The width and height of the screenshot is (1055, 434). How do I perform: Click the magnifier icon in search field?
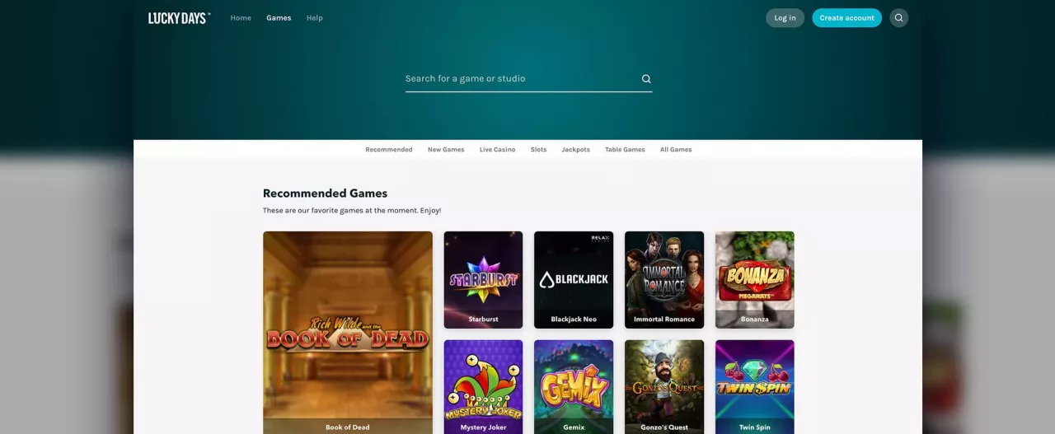tap(646, 79)
